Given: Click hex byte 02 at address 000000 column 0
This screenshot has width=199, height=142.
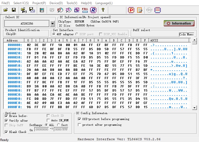Looking at the screenshot, I should point(29,45).
